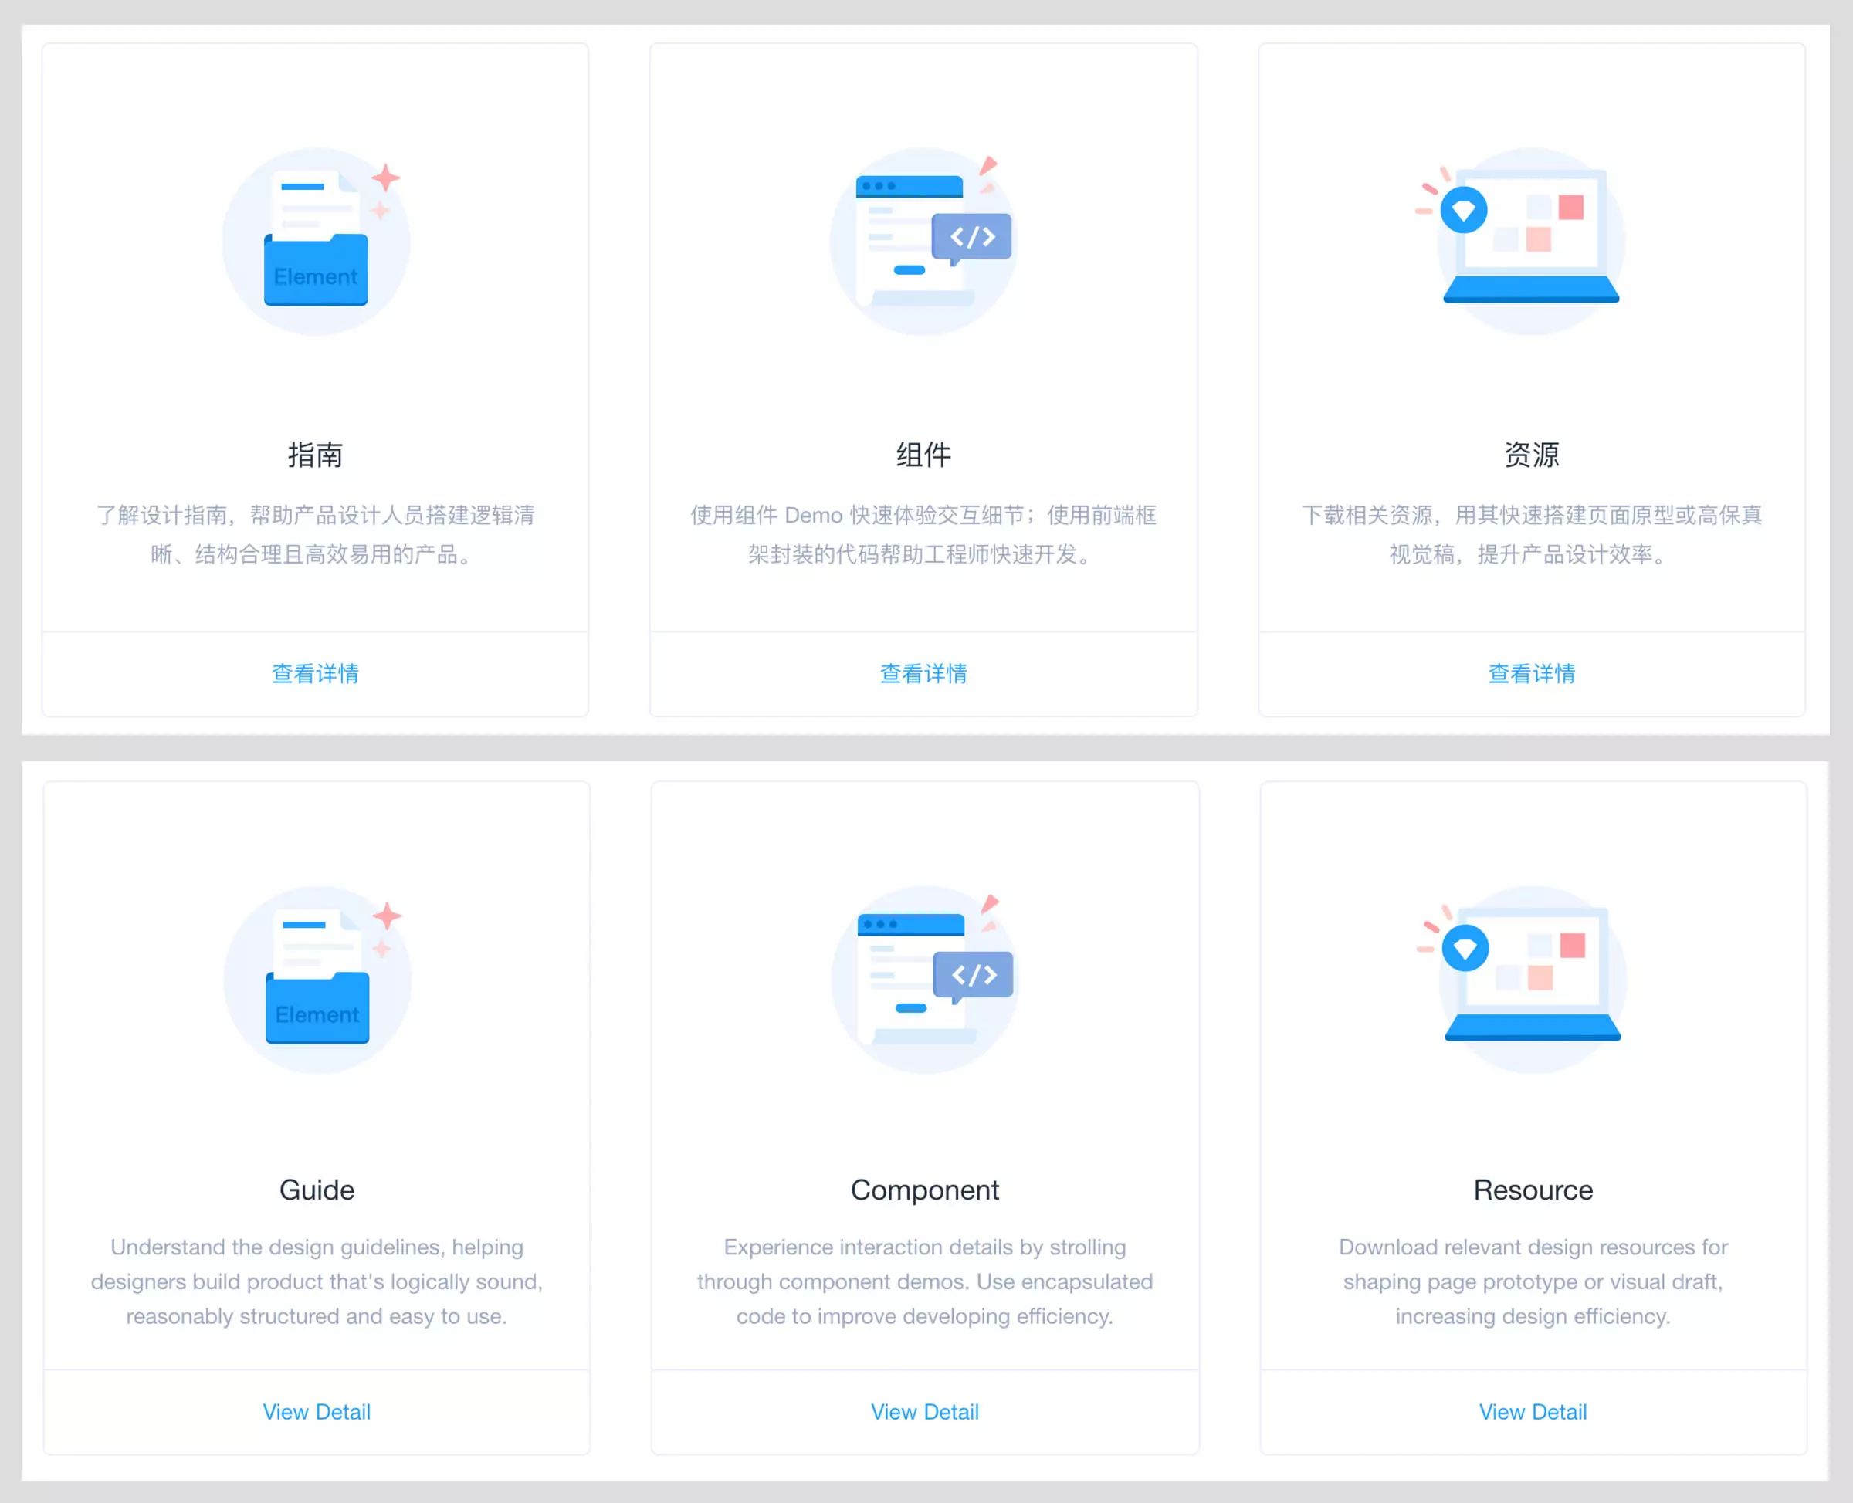
Task: Select the 指南 card title
Action: [315, 455]
